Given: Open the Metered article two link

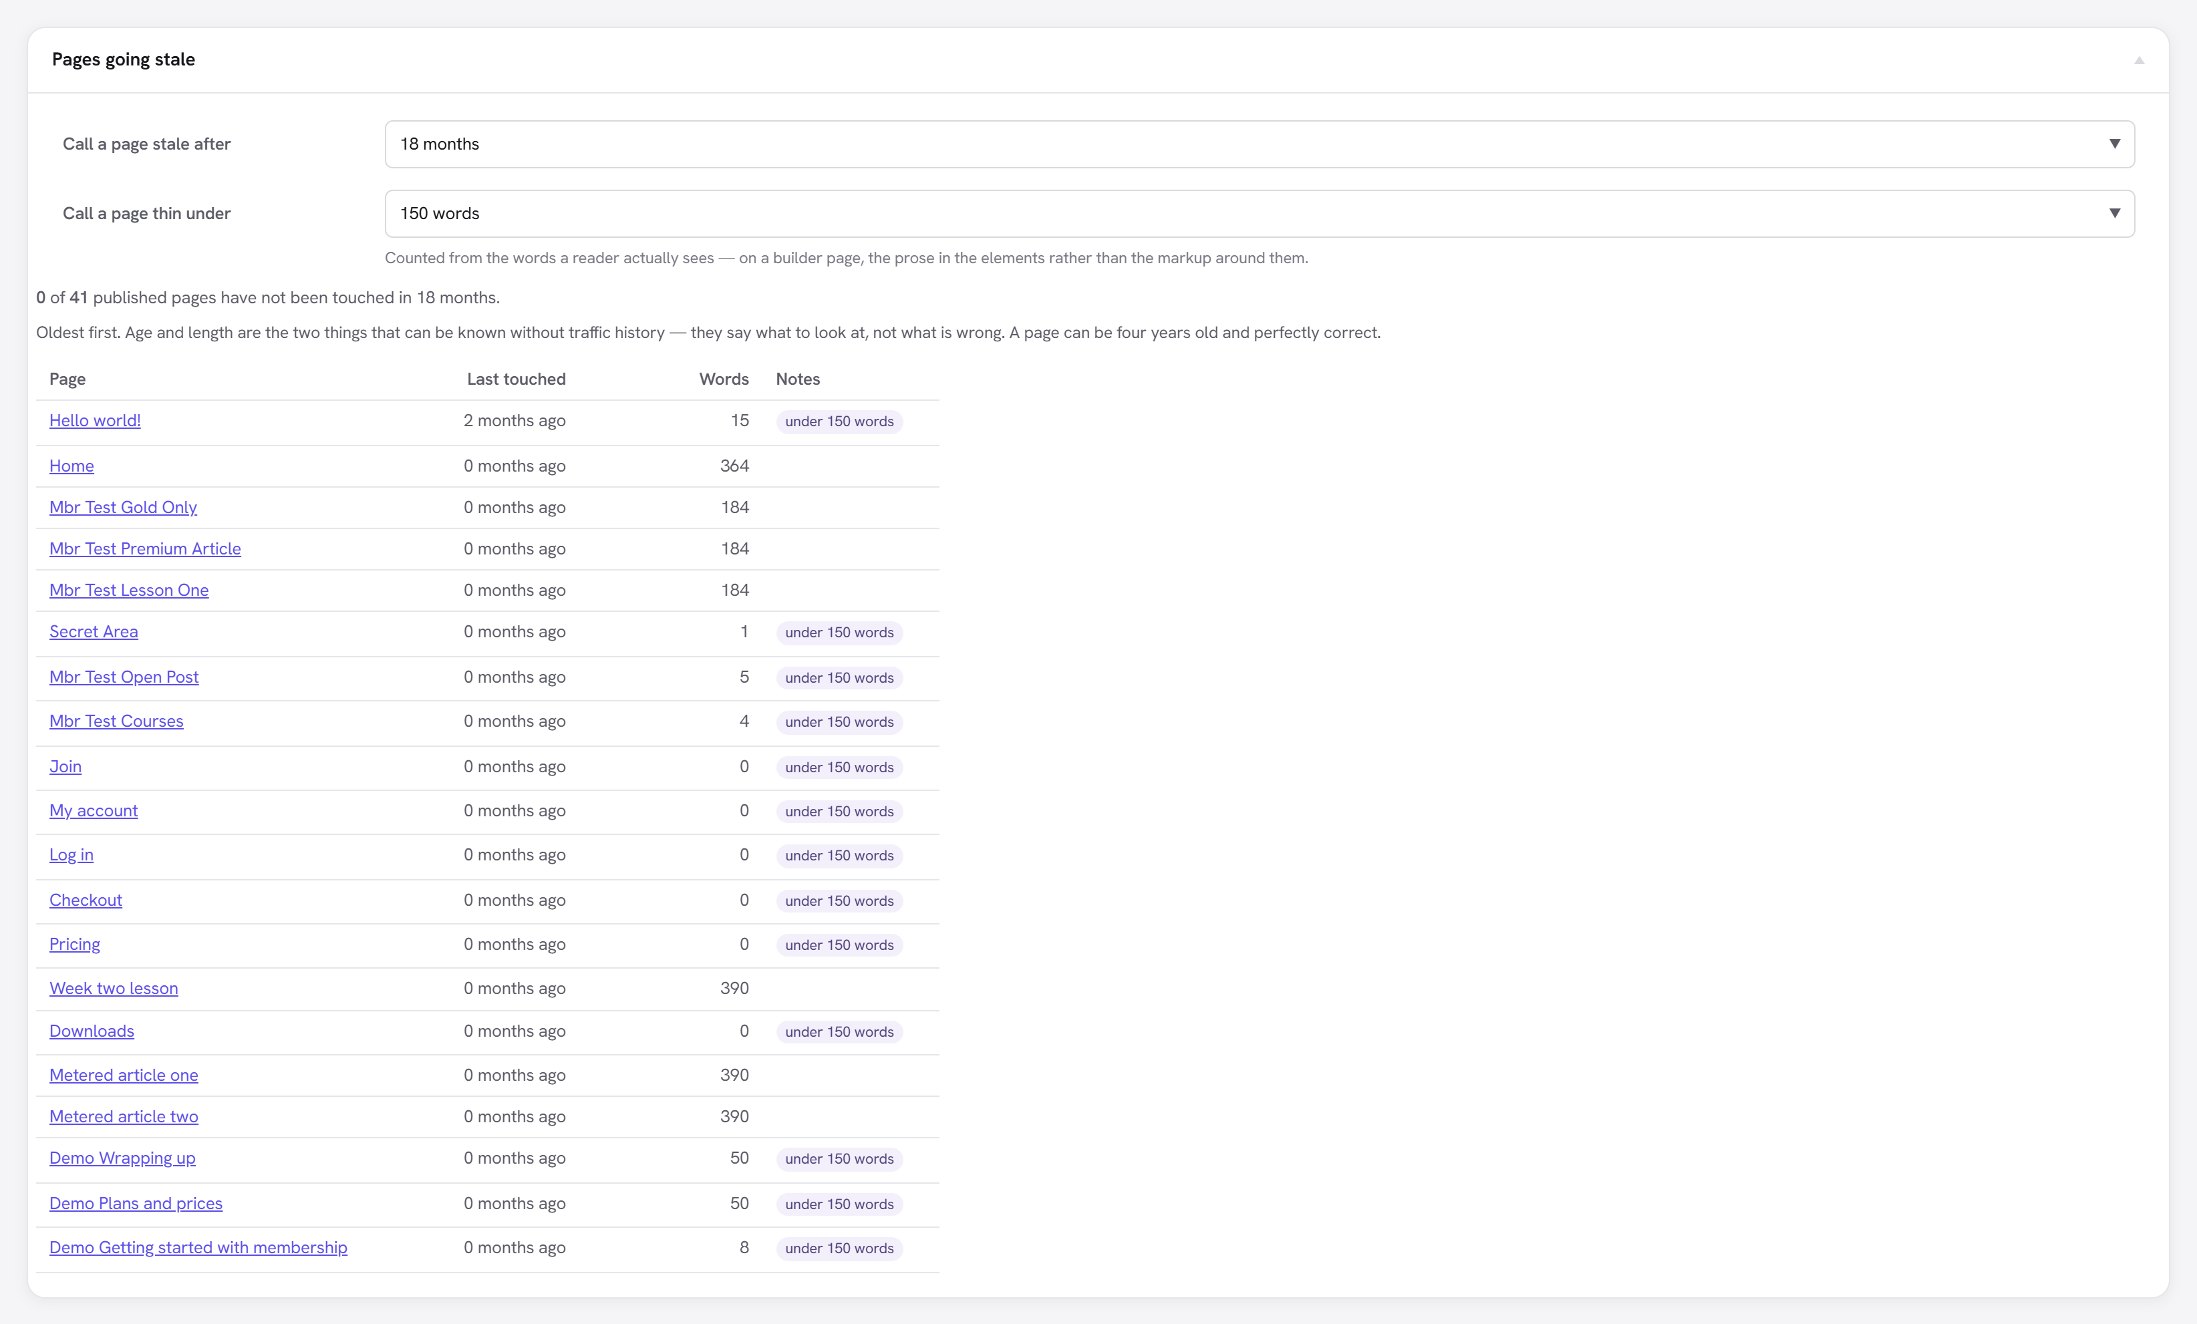Looking at the screenshot, I should [124, 1116].
